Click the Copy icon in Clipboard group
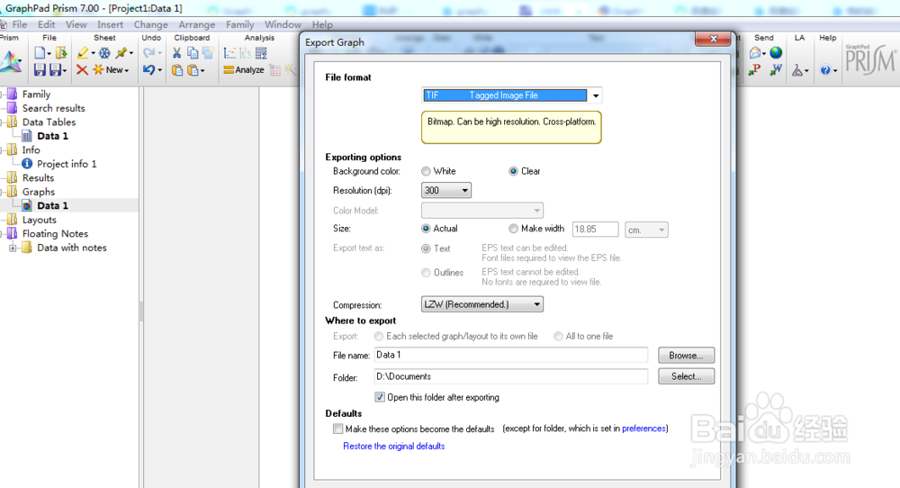Screen dimensions: 900x488 (x=193, y=53)
